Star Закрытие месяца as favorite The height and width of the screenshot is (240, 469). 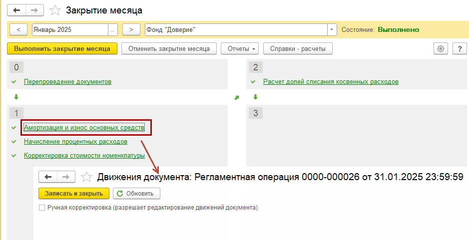55,10
